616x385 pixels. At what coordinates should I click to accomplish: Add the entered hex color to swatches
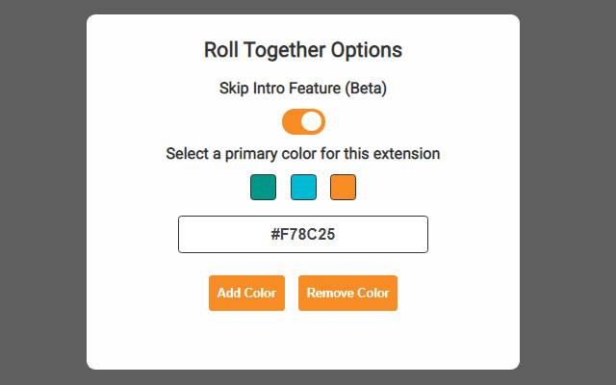246,294
